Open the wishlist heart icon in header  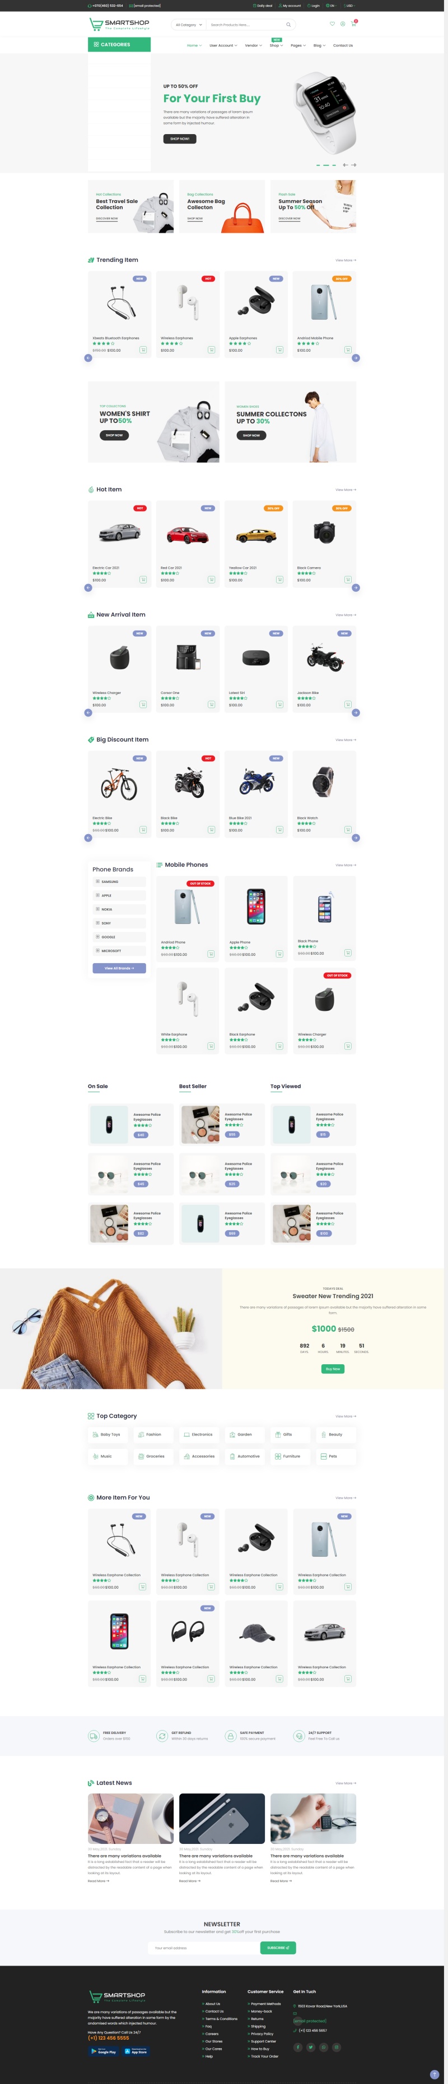coord(332,24)
